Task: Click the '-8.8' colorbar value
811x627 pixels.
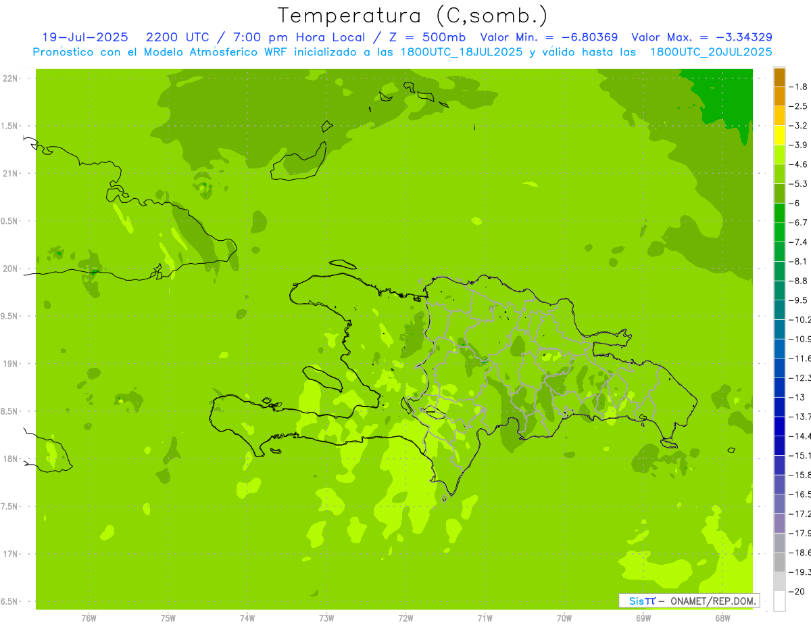Action: 797,281
